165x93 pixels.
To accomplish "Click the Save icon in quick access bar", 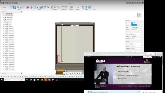I will pos(7,3).
